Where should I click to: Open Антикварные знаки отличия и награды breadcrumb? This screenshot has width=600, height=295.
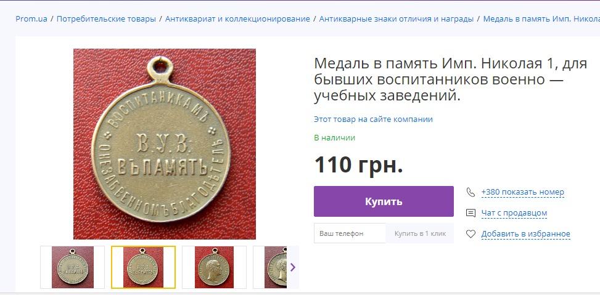pyautogui.click(x=396, y=18)
